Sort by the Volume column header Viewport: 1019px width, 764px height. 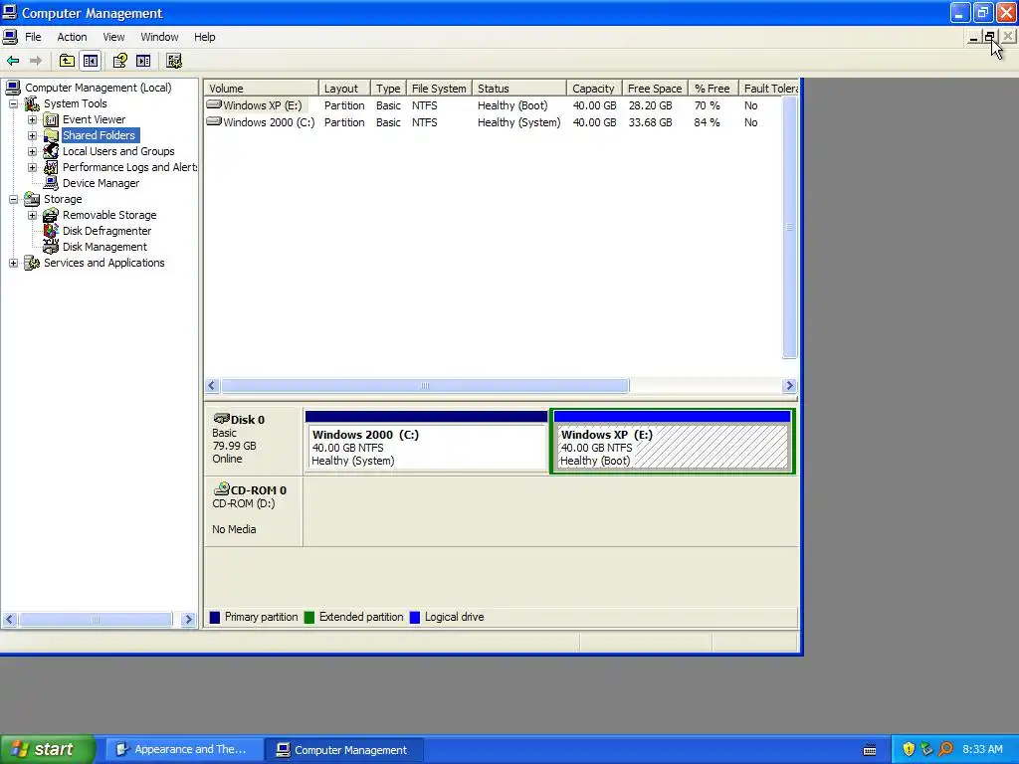(x=262, y=89)
